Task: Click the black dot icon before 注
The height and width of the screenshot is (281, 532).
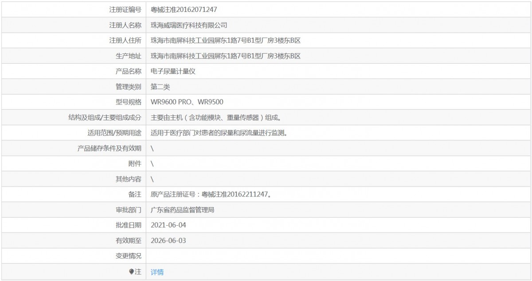Action: (131, 272)
